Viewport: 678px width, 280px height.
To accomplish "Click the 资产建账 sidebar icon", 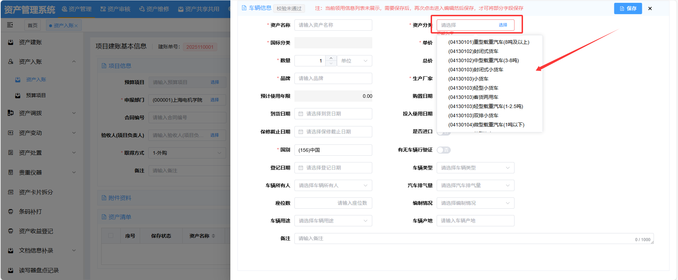I will (11, 42).
